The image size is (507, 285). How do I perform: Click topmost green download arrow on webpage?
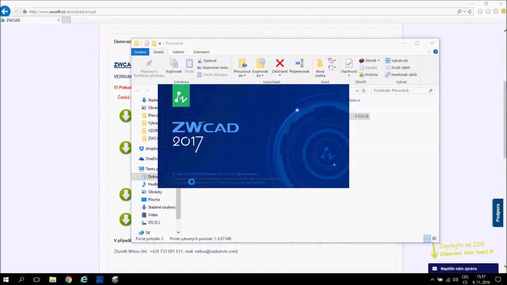[x=126, y=116]
